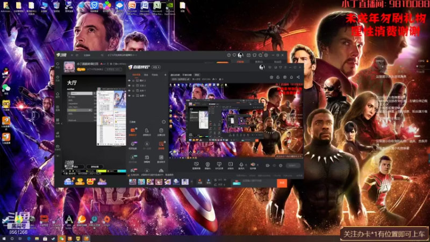Expand the microphone options arrow
430x242 pixels.
pos(246,165)
